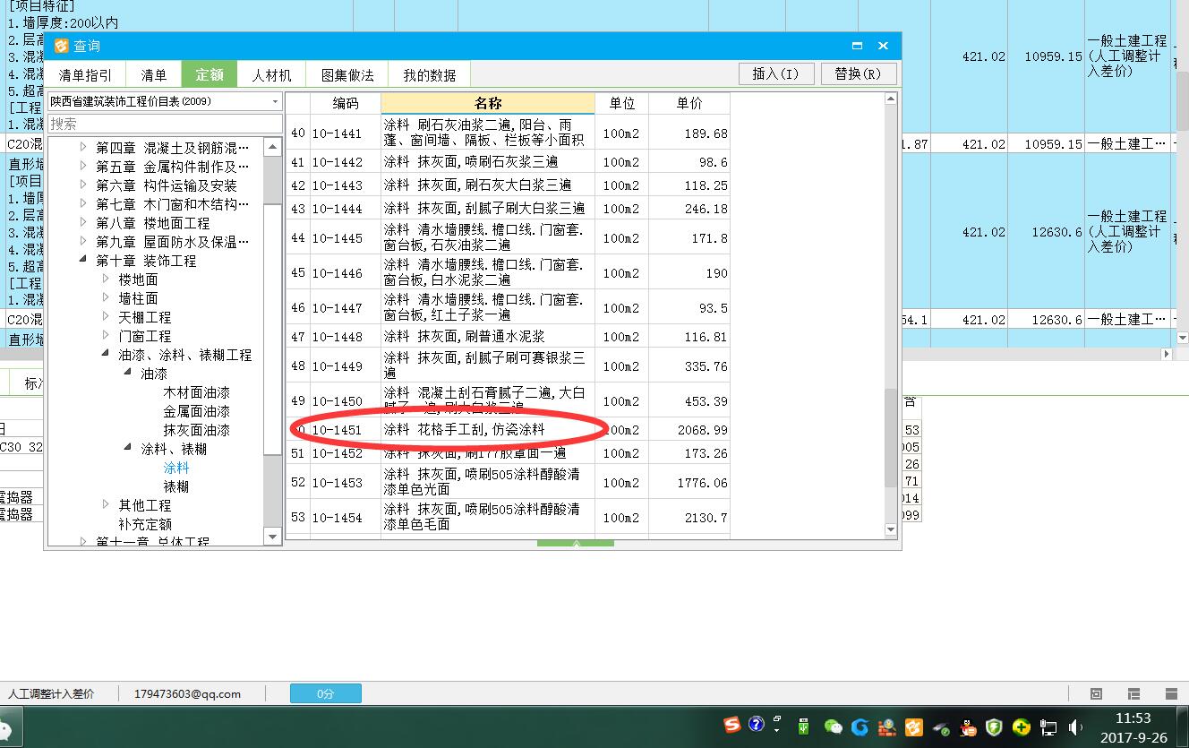Screen dimensions: 1189x748
Task: Click the blue swirl browser tray icon
Action: (x=860, y=727)
